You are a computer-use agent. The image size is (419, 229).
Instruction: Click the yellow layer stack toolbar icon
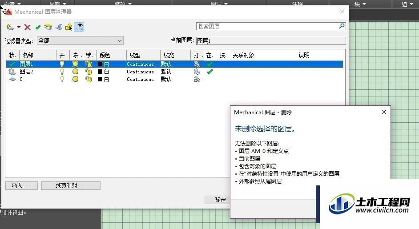[48, 27]
